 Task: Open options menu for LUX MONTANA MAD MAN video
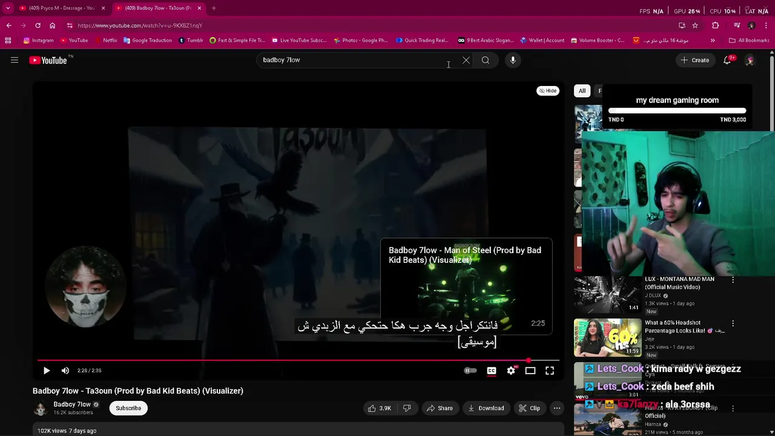(733, 280)
